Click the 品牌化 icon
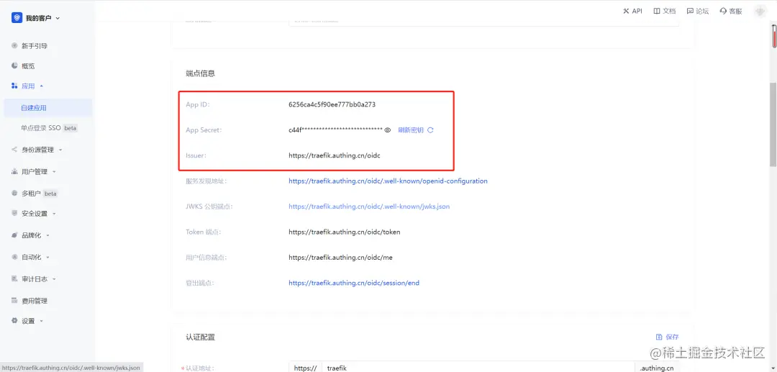This screenshot has width=777, height=372. pos(14,235)
